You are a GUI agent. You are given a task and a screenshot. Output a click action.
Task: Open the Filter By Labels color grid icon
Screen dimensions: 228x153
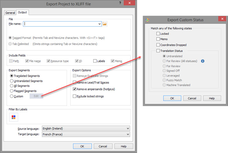[x=13, y=117]
